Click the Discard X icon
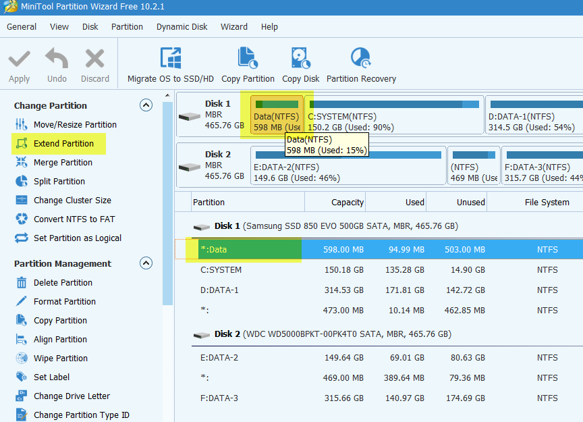Image resolution: width=583 pixels, height=422 pixels. coord(95,59)
